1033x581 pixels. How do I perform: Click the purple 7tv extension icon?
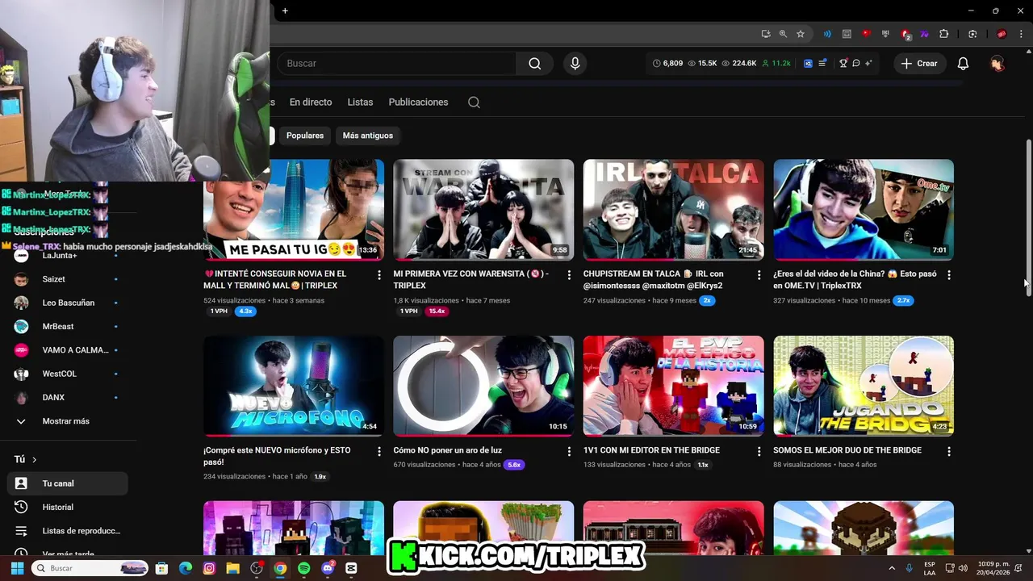pos(924,34)
